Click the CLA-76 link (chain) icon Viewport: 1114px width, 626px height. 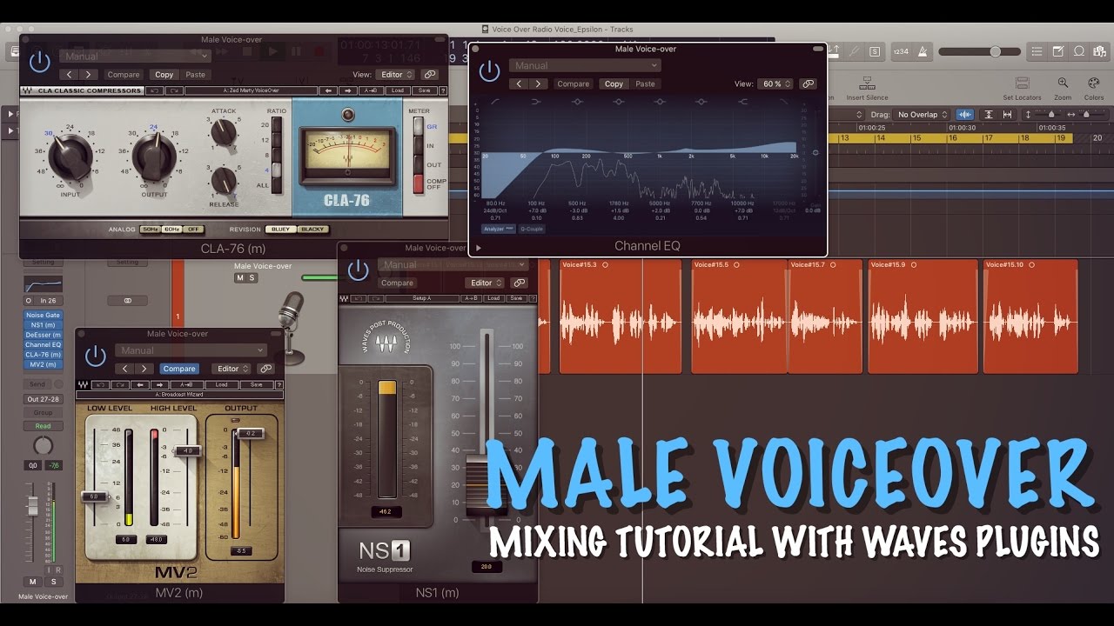tap(431, 75)
